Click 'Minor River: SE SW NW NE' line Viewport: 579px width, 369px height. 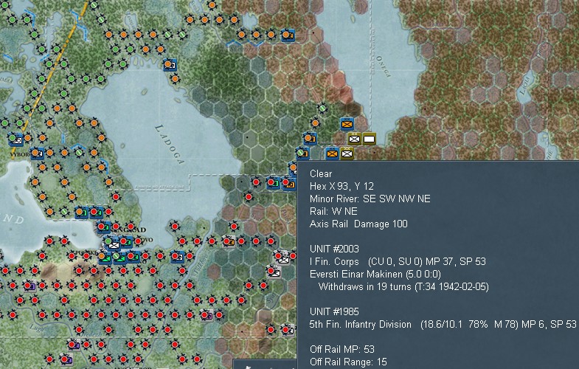point(370,199)
